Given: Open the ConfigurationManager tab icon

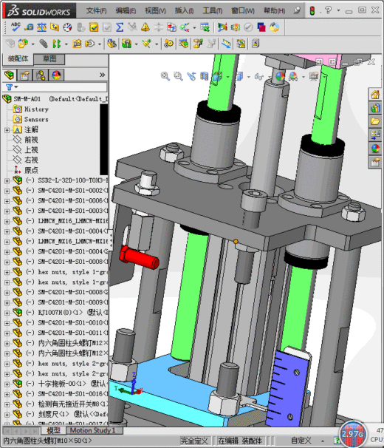Looking at the screenshot, I should (41, 75).
